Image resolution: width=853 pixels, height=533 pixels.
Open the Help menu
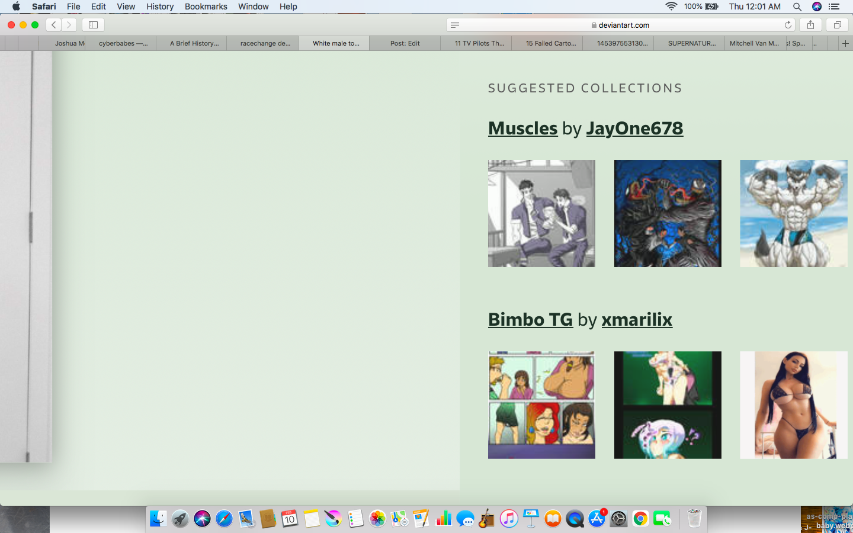coord(288,7)
